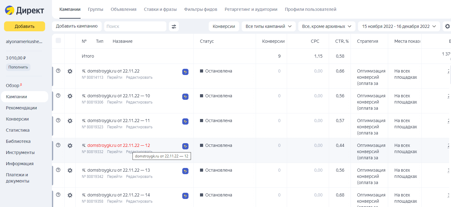Click the Добавить кампанию button
Viewport: 451px width, 207px height.
click(77, 26)
